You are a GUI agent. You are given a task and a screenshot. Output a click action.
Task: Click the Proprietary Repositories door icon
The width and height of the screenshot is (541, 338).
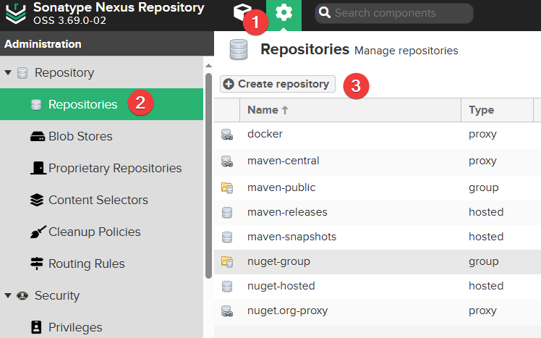pyautogui.click(x=37, y=168)
